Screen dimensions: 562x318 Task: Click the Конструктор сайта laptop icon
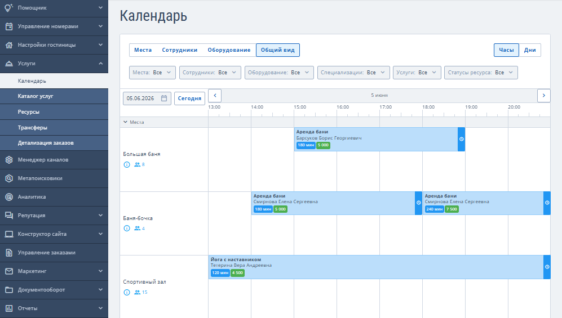[9, 234]
